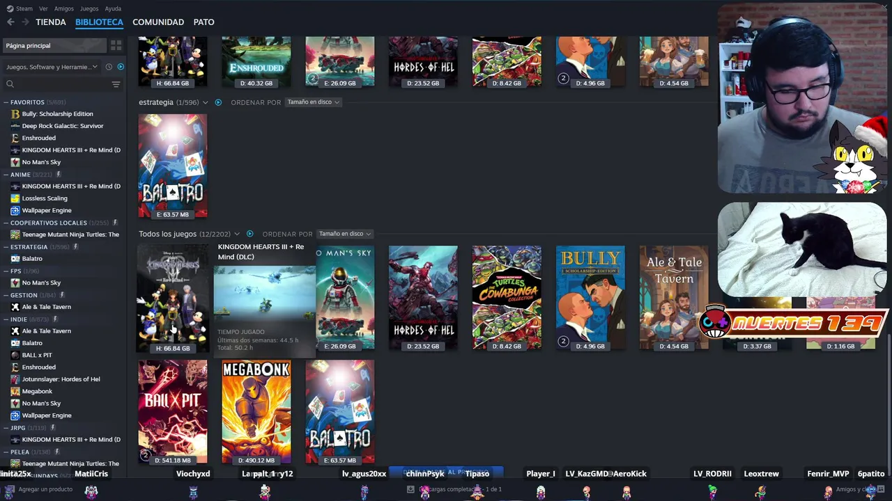Select Enshrouded icon under Favoritos
Screen dimensions: 892x501
[x=15, y=138]
